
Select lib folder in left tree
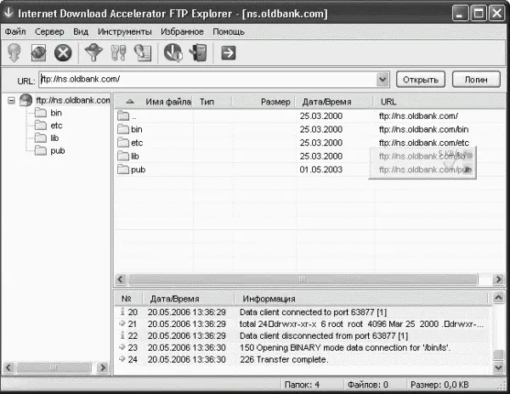54,138
